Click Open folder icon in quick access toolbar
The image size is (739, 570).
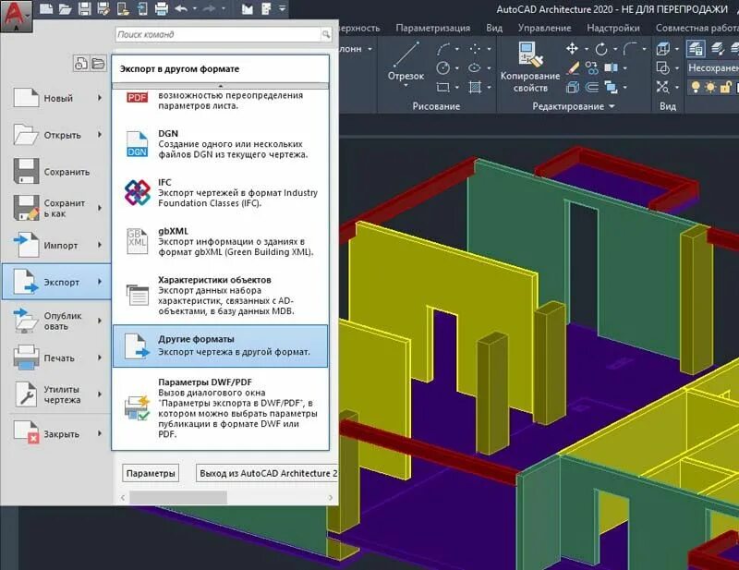click(x=65, y=8)
